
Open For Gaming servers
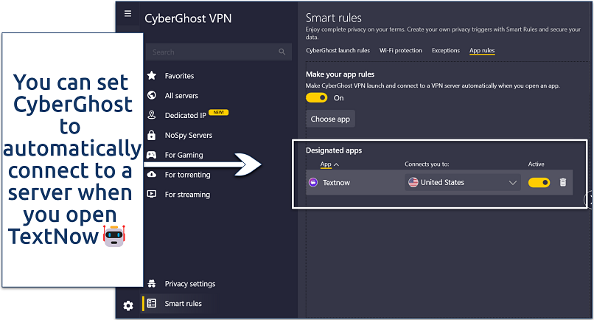point(184,155)
